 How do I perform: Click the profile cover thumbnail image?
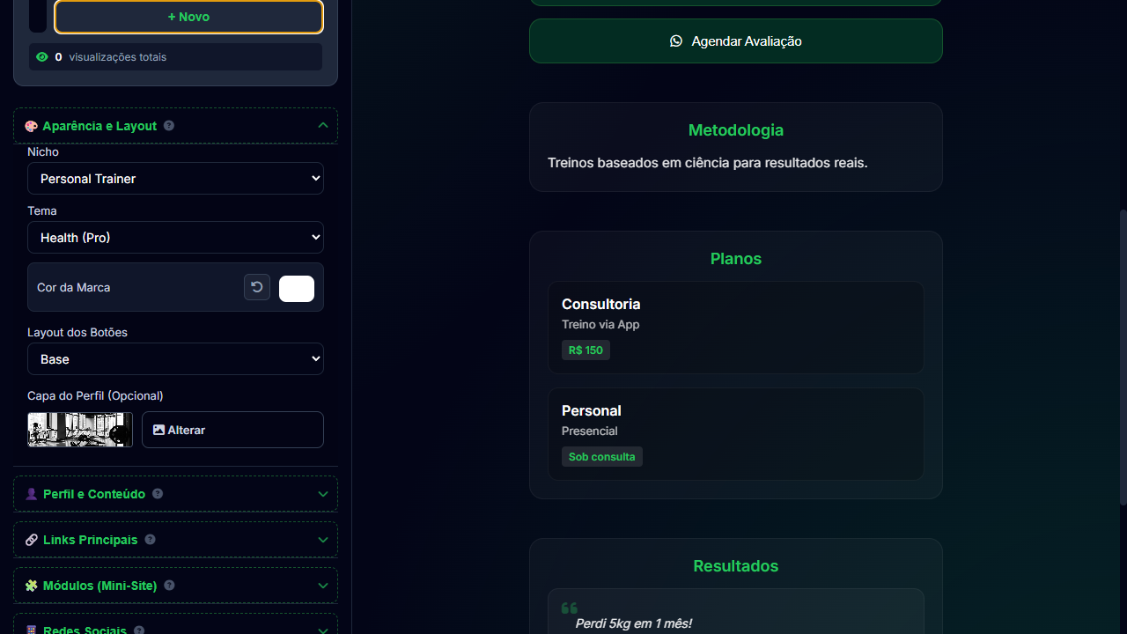point(80,430)
